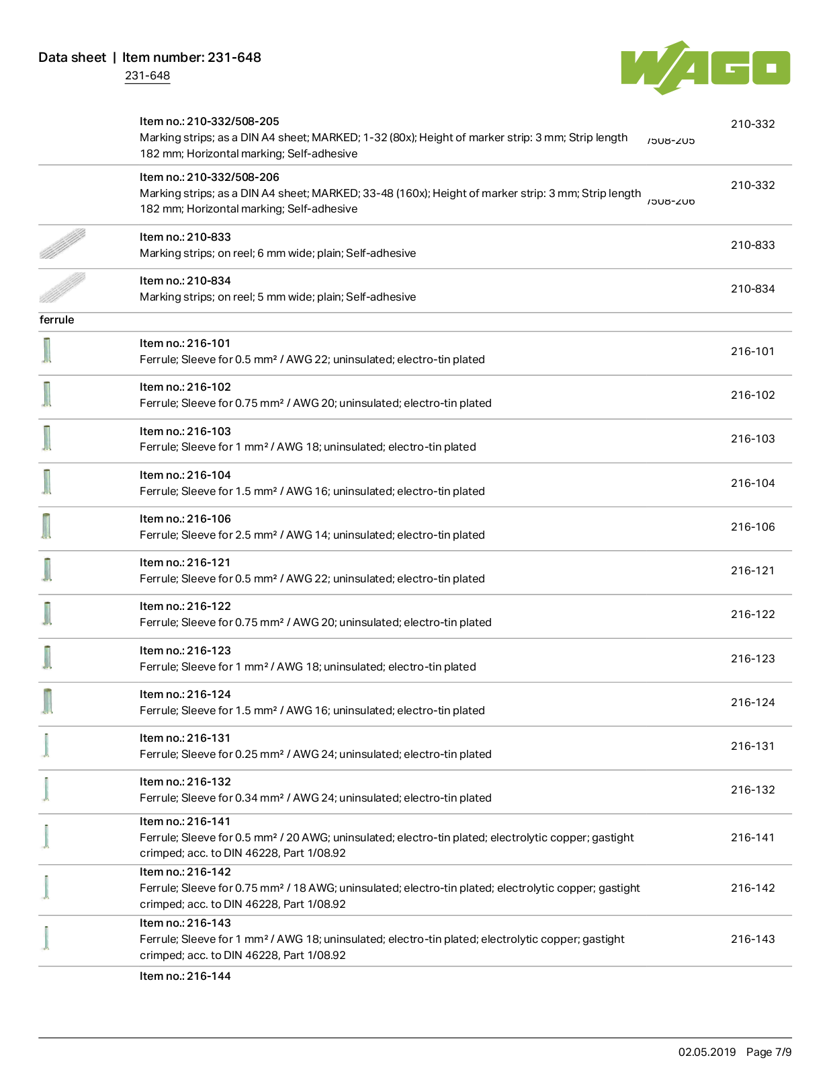Open the 216-121 link in right column
The height and width of the screenshot is (1076, 831).
tap(752, 571)
